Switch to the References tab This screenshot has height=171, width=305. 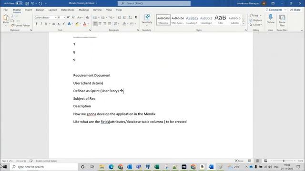pos(68,9)
